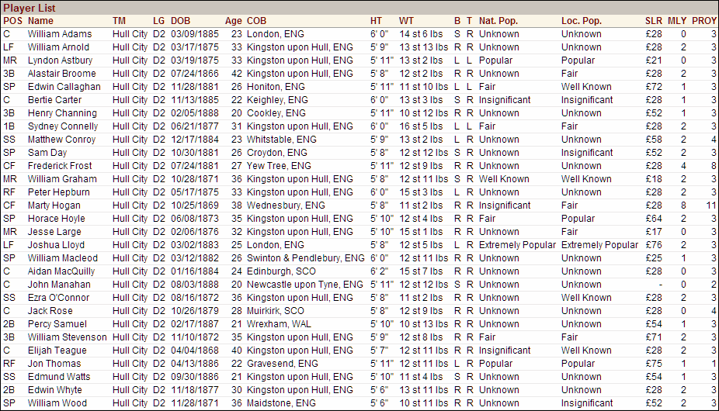
Task: Sort by Nat. Pop. column header
Action: [500, 21]
